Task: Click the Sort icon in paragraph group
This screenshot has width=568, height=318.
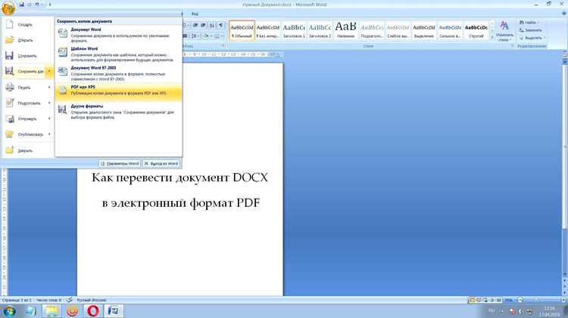Action: click(212, 25)
